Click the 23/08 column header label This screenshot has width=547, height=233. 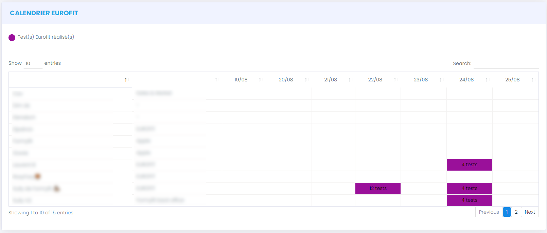tap(421, 80)
